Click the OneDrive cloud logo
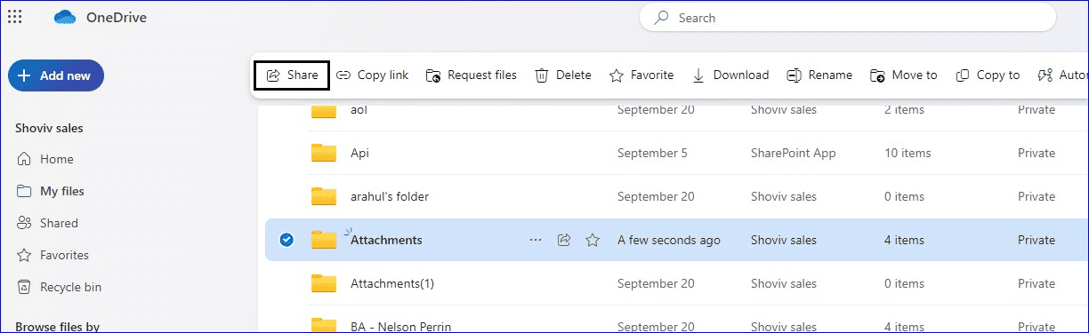The height and width of the screenshot is (333, 1089). [66, 18]
